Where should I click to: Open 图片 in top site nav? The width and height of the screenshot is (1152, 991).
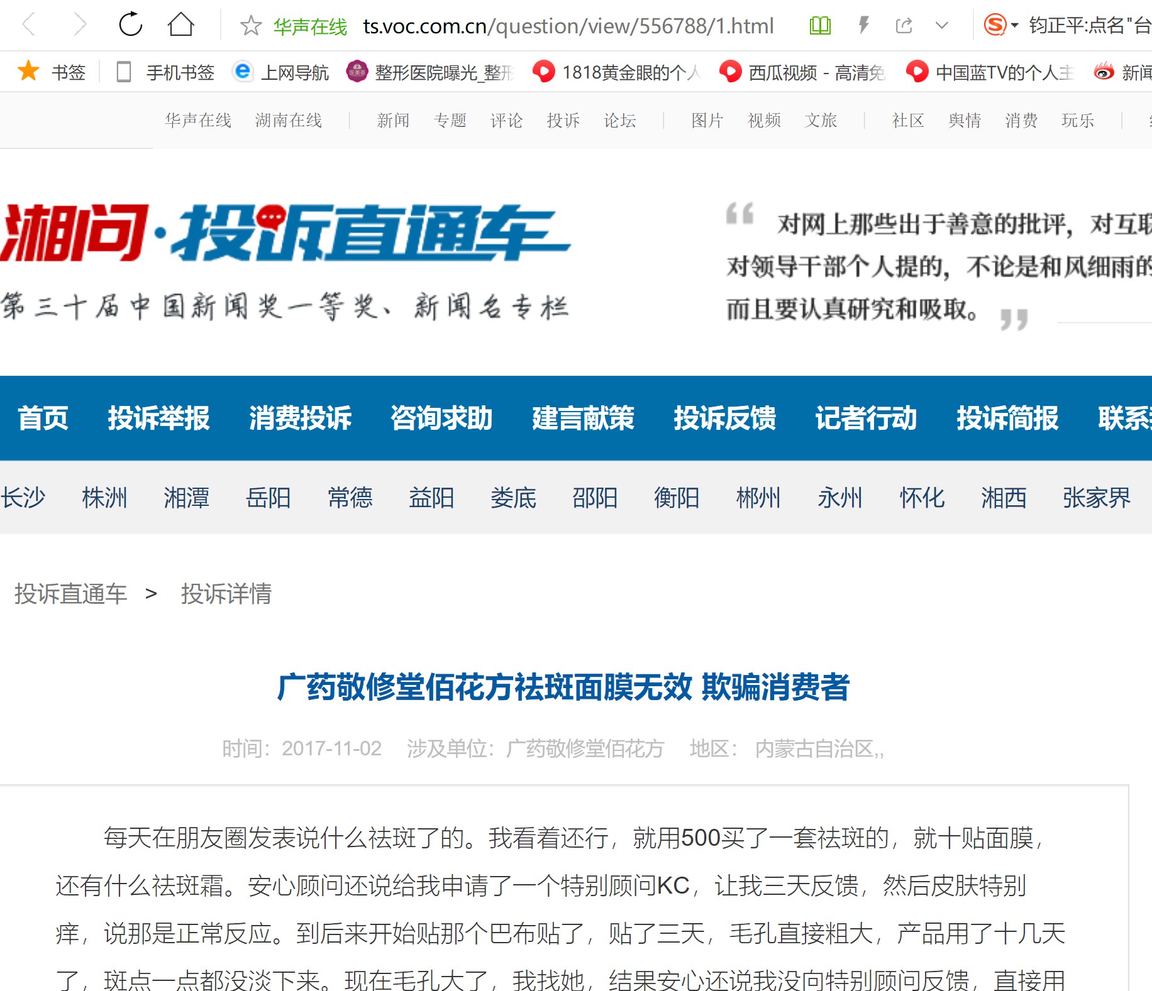[x=707, y=120]
